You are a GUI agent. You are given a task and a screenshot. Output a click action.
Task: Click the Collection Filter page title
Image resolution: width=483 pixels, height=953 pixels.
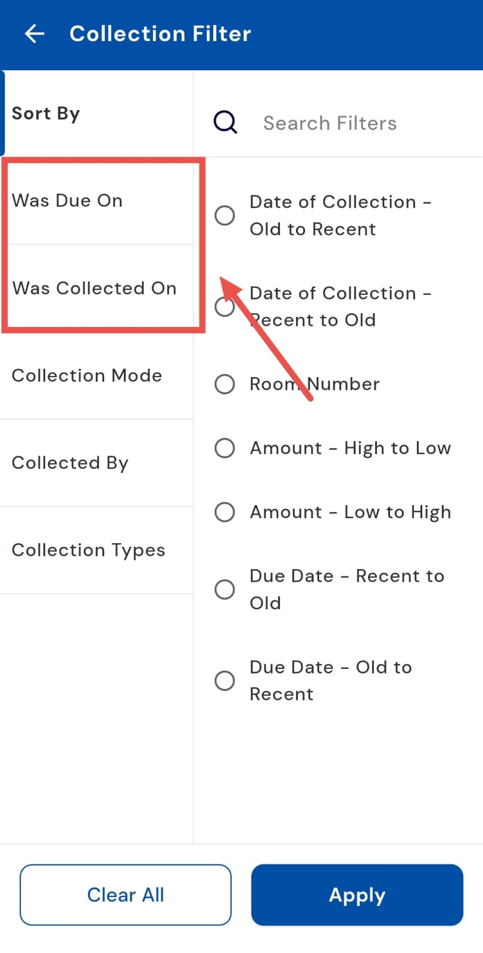[x=160, y=34]
